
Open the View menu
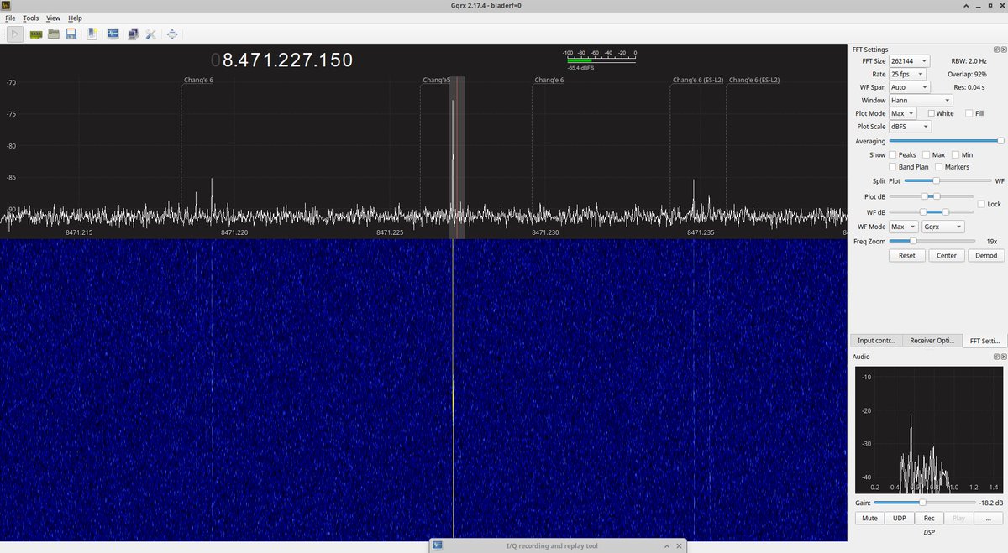(53, 18)
